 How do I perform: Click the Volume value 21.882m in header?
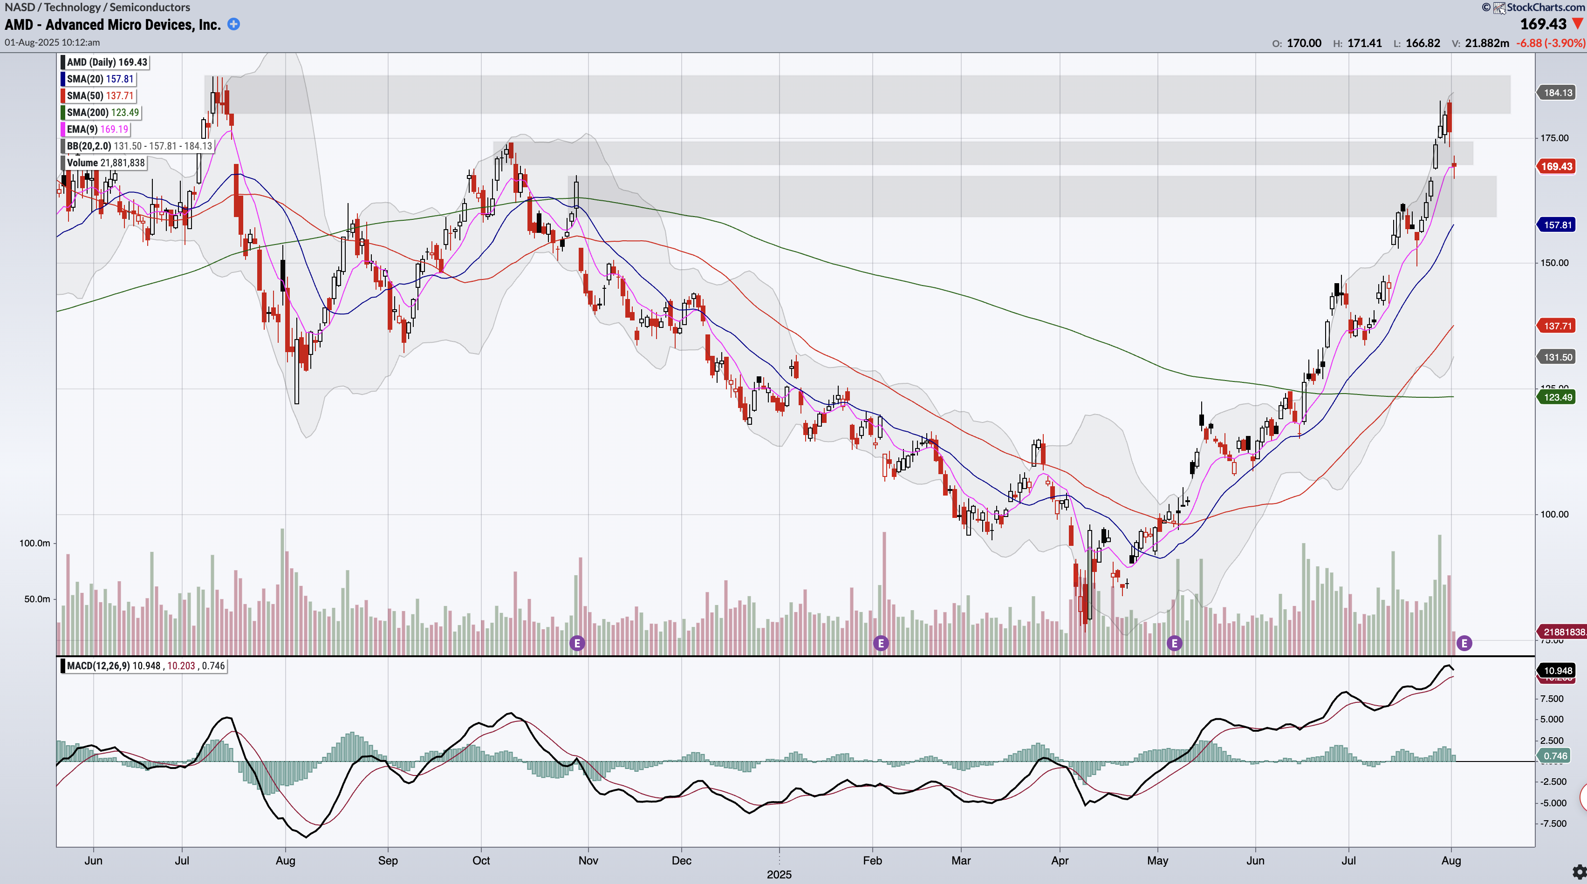click(1486, 43)
